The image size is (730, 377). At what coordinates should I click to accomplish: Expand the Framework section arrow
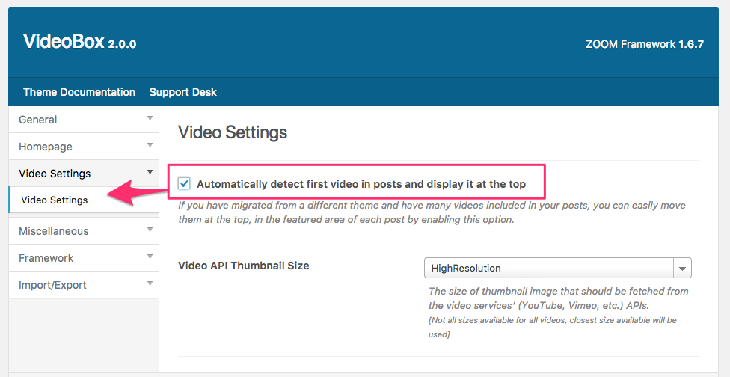pos(150,257)
